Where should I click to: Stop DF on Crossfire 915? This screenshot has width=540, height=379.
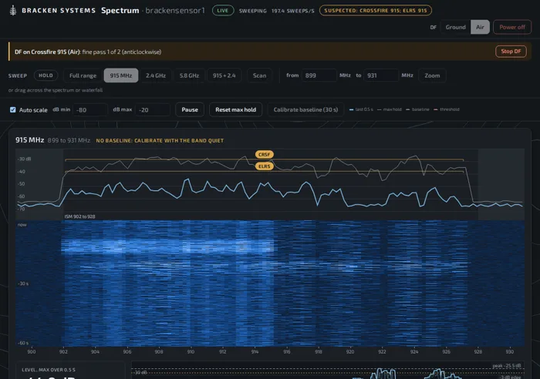tap(511, 52)
